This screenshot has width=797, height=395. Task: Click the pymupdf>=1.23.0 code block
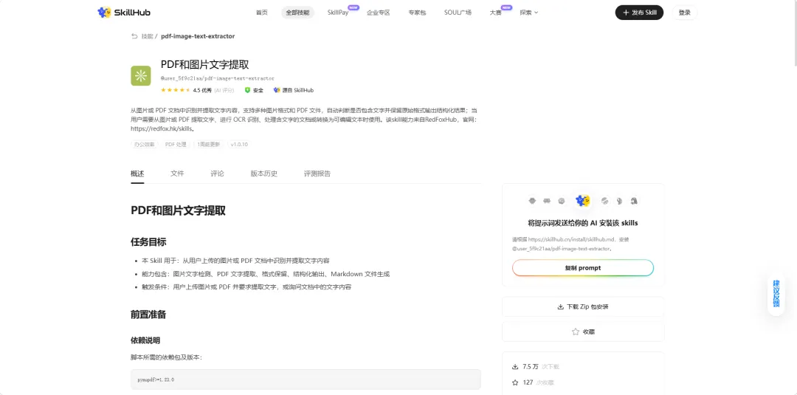click(x=306, y=379)
